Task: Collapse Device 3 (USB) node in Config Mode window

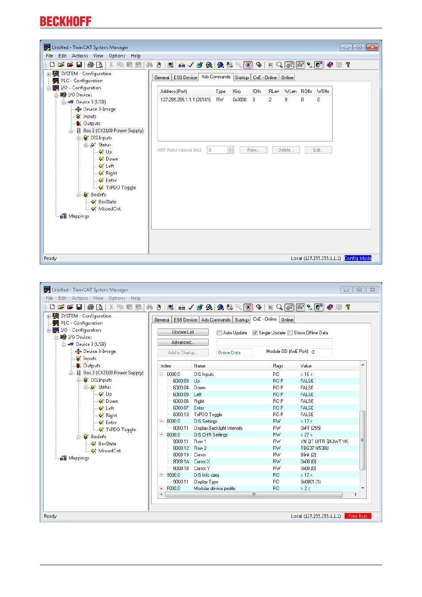Action: coord(64,102)
